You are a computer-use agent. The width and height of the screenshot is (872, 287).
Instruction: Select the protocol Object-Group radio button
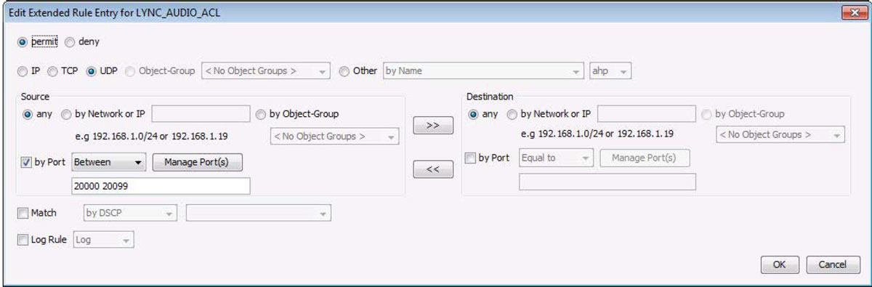(x=131, y=71)
